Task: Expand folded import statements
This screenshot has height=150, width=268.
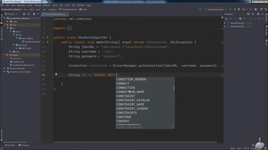Action: [x=70, y=28]
